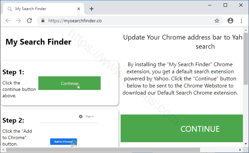Click the forward navigation arrow

coord(19,21)
